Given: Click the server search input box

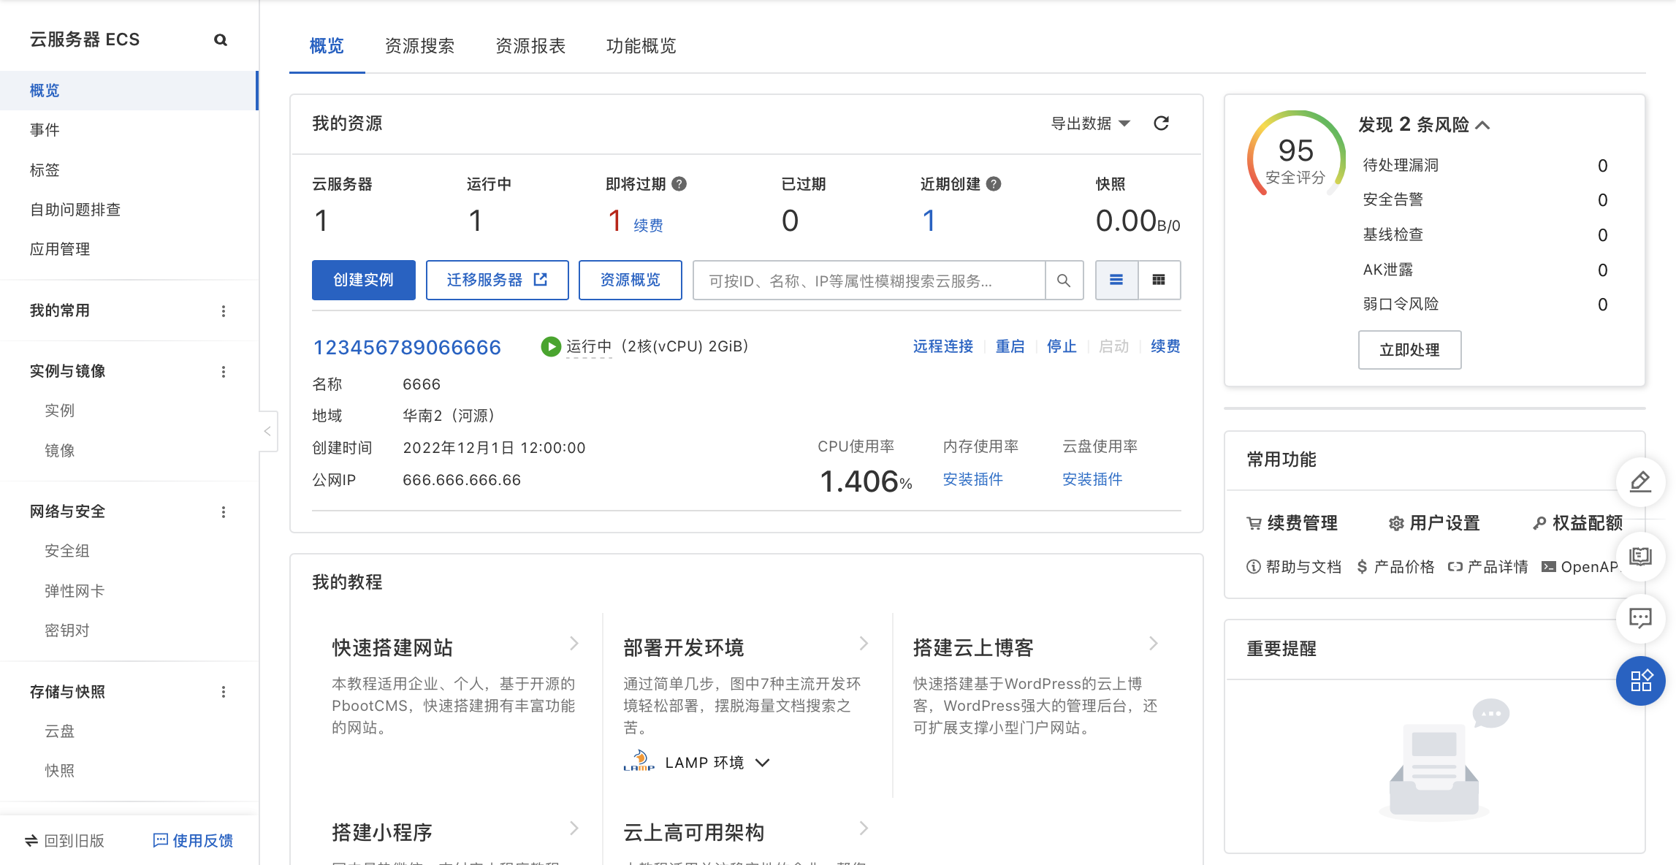Looking at the screenshot, I should [869, 281].
